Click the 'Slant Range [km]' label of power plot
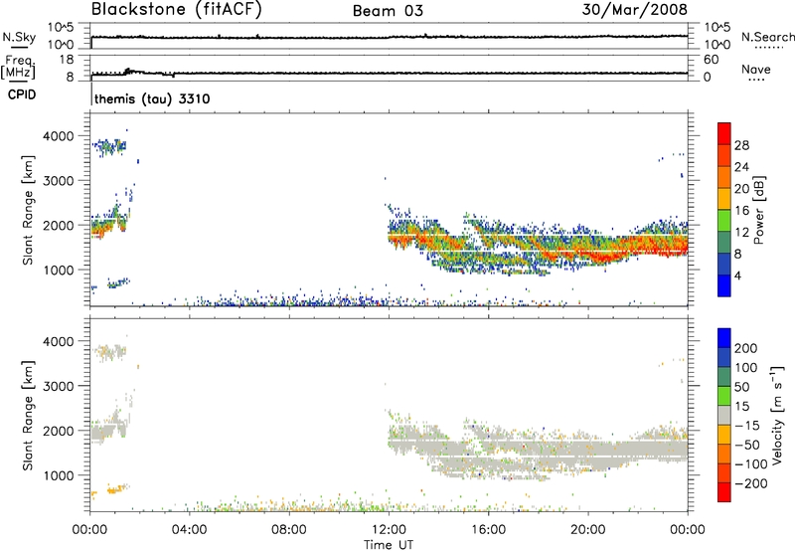 point(28,210)
